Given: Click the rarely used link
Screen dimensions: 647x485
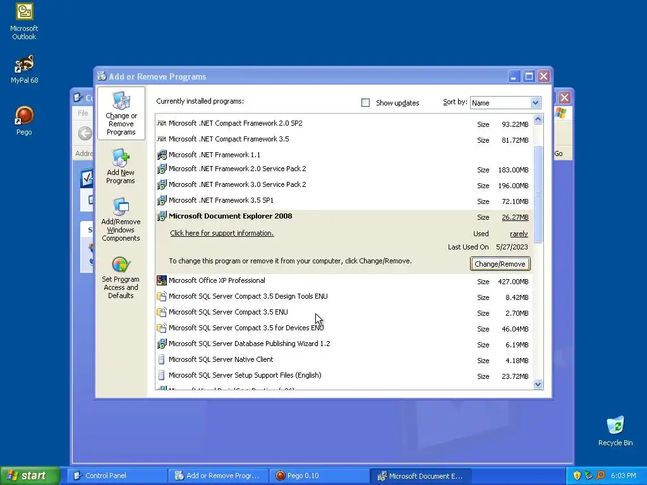Looking at the screenshot, I should (x=519, y=234).
